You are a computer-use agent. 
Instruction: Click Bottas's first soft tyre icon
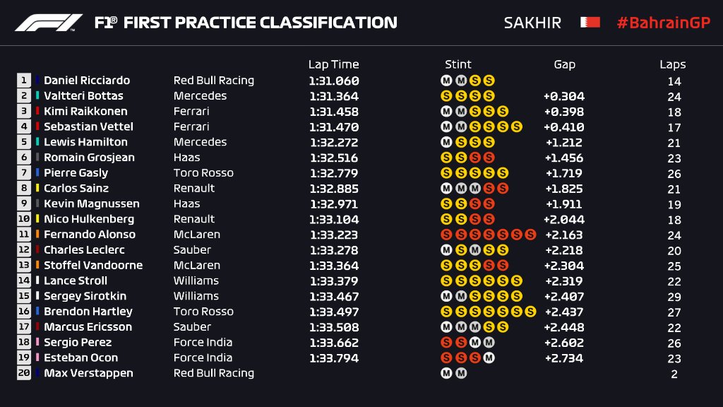click(x=446, y=96)
